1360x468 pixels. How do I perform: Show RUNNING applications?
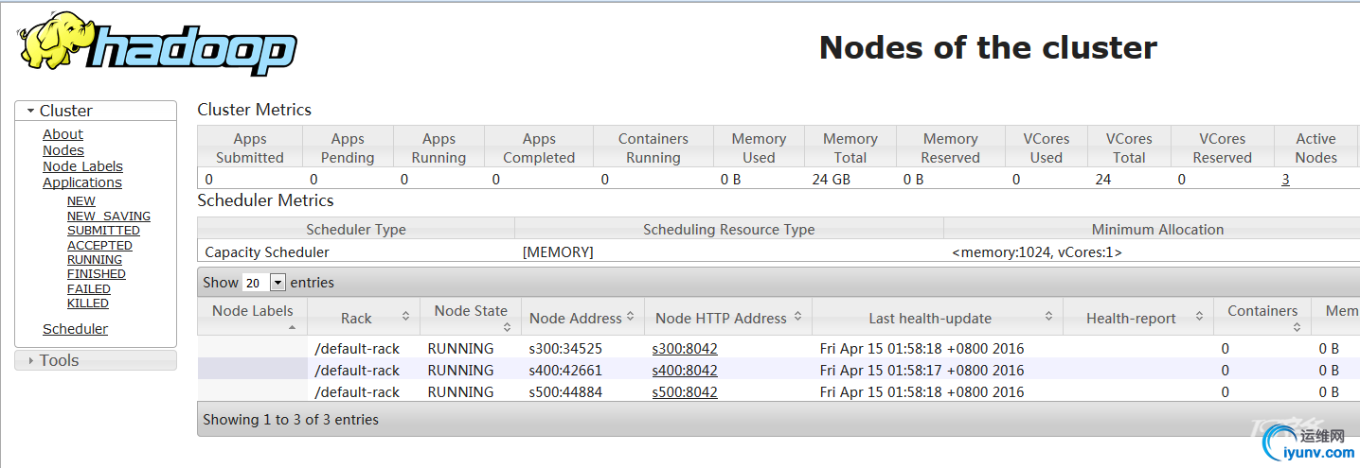(95, 260)
